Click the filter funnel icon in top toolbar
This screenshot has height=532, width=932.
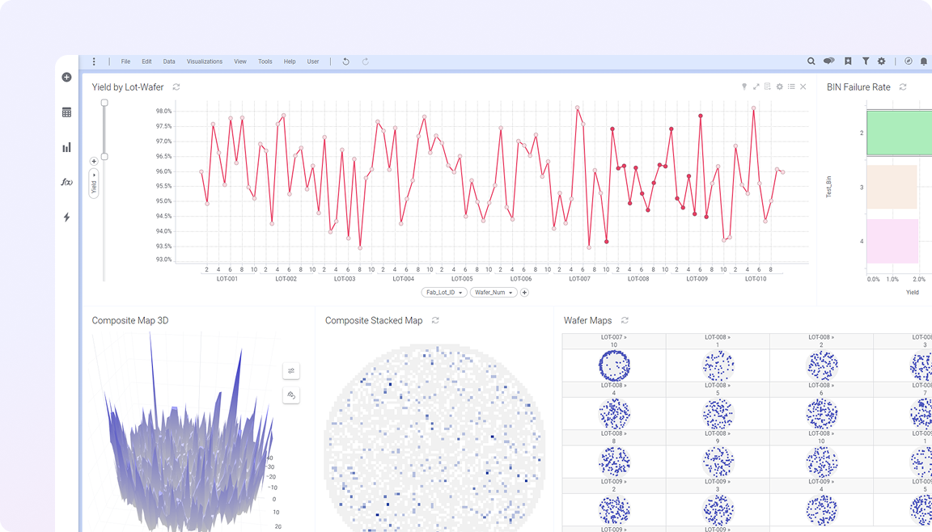click(866, 61)
